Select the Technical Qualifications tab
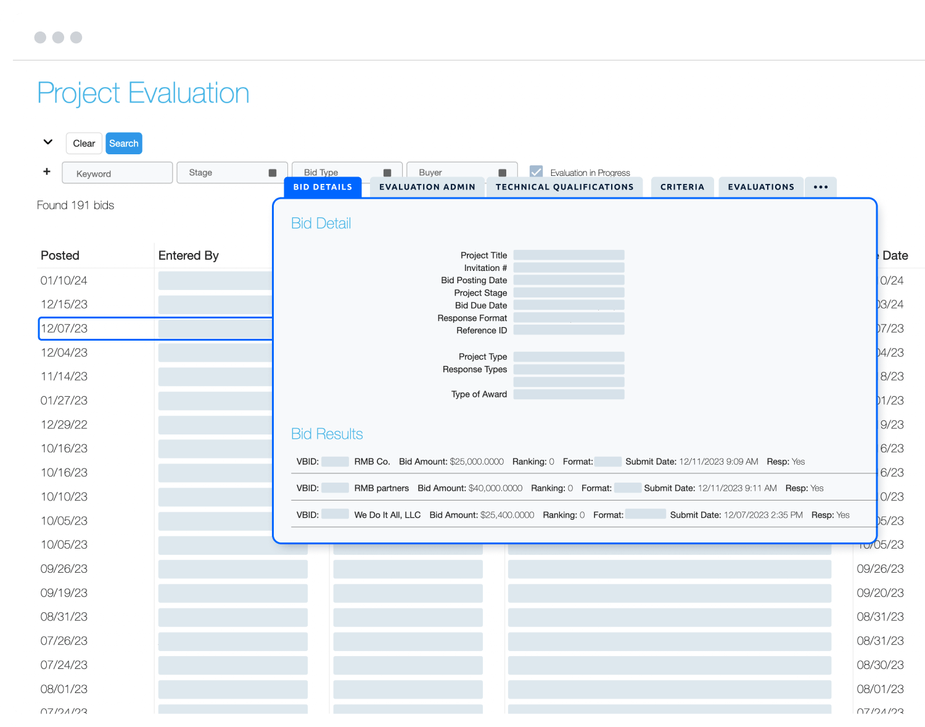 click(x=564, y=187)
